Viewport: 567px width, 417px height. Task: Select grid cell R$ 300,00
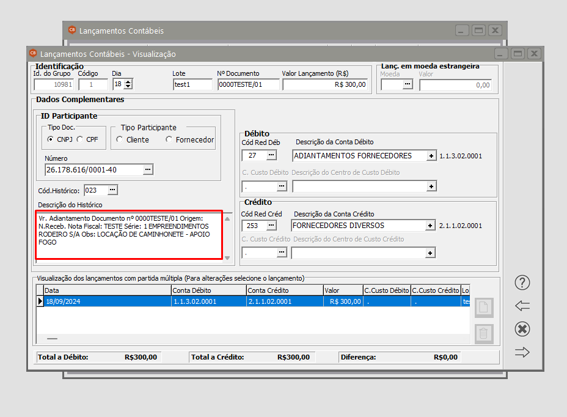click(x=343, y=301)
